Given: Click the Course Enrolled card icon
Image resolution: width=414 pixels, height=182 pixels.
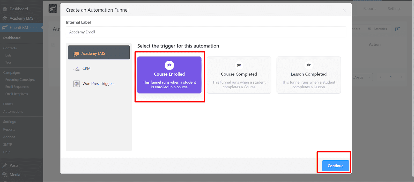Looking at the screenshot, I should tap(169, 65).
